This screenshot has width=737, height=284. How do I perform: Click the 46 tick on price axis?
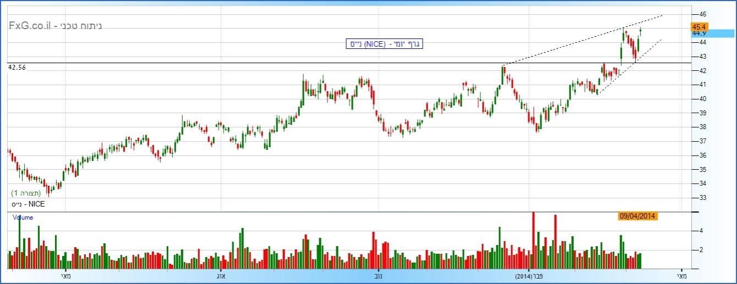click(703, 14)
